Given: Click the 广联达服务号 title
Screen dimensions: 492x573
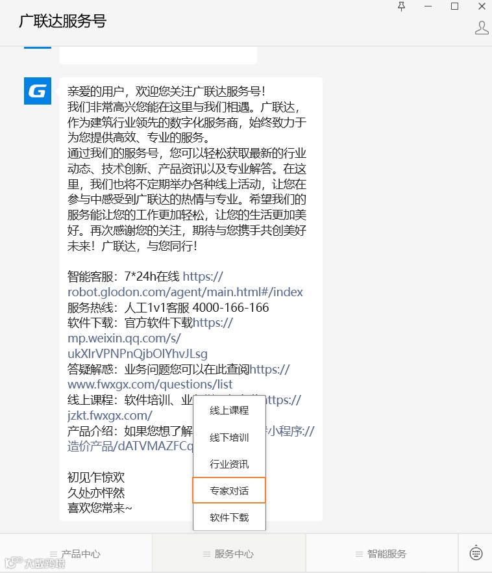Looking at the screenshot, I should tap(62, 21).
